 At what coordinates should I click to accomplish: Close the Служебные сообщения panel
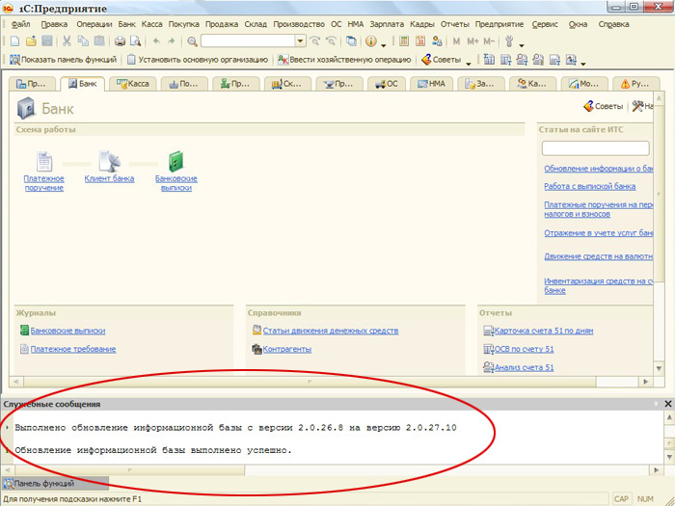pyautogui.click(x=667, y=404)
